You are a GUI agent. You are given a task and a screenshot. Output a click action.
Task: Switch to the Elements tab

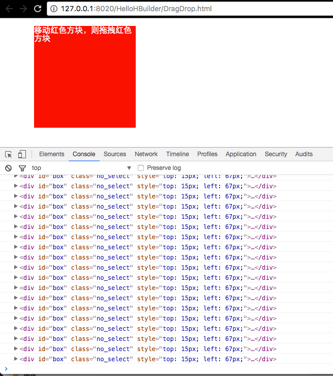51,154
